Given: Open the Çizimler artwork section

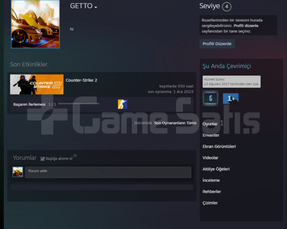Looking at the screenshot, I should [x=210, y=203].
